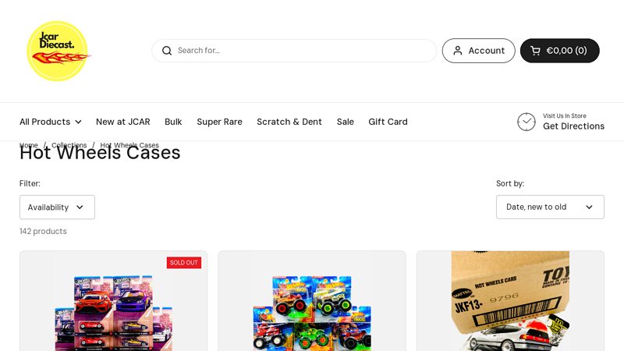The image size is (624, 351).
Task: Select Scratch & Dent menu item
Action: (289, 122)
